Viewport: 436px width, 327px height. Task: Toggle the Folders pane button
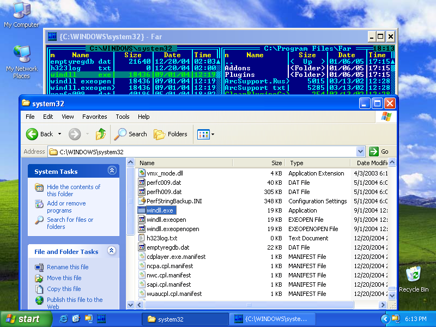tap(170, 134)
